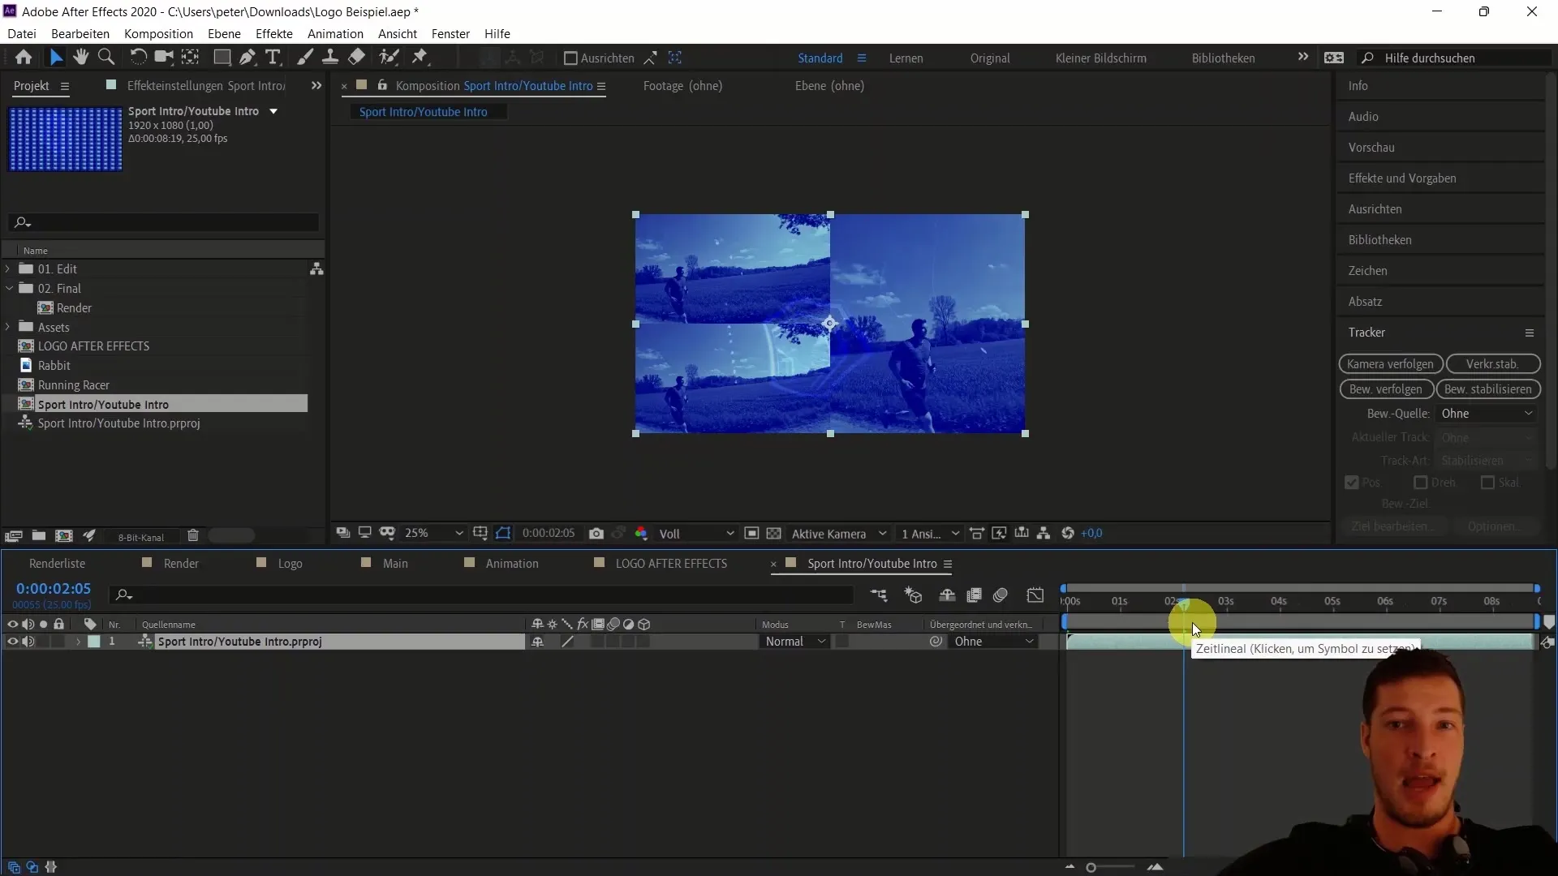Toggle the Pos checkbox in Tracker

tap(1352, 483)
